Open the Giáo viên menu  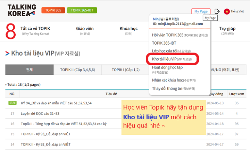pos(85,31)
